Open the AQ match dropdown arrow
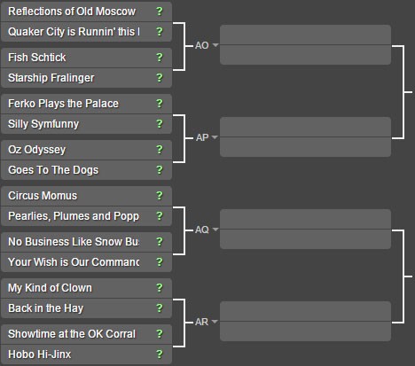 (x=215, y=230)
